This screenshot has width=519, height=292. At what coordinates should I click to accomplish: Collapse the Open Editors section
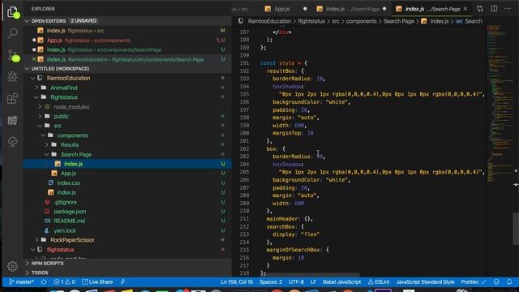pyautogui.click(x=27, y=21)
